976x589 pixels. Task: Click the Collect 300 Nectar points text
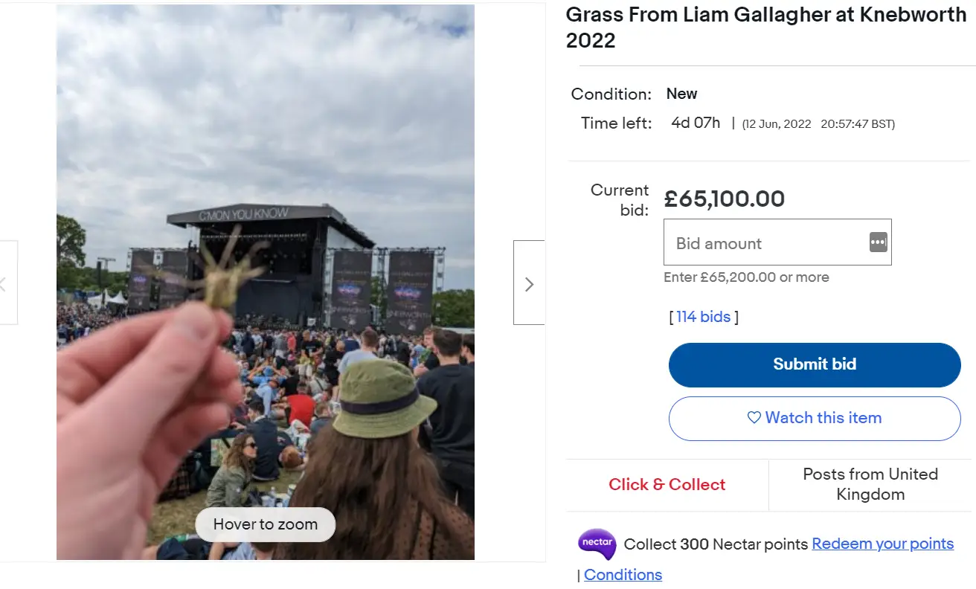(716, 544)
